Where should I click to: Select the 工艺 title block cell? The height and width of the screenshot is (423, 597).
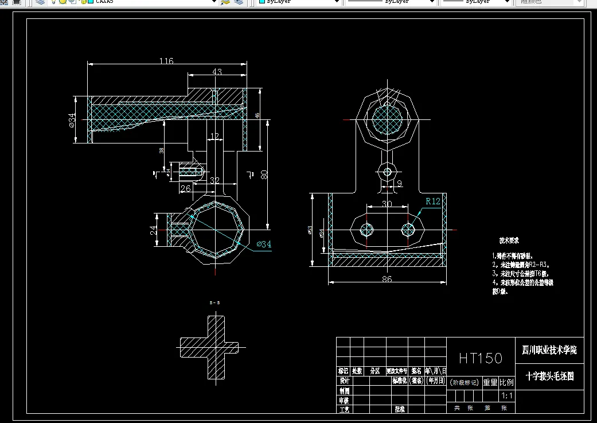[344, 410]
